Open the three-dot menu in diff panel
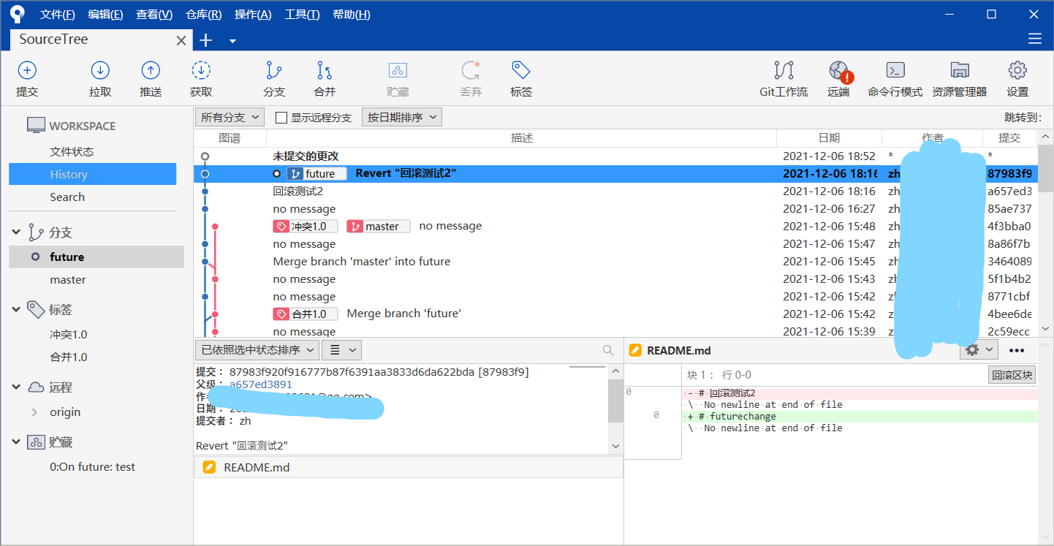 click(1016, 350)
